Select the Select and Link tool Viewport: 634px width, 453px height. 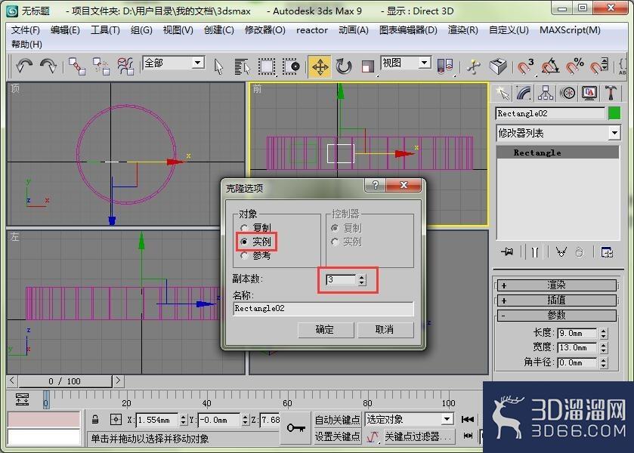pos(76,66)
